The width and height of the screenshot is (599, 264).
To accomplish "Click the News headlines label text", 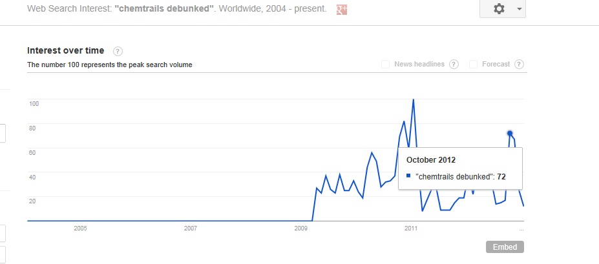I will click(419, 64).
